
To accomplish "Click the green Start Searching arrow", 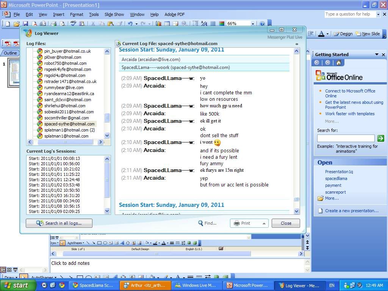I will coord(380,138).
